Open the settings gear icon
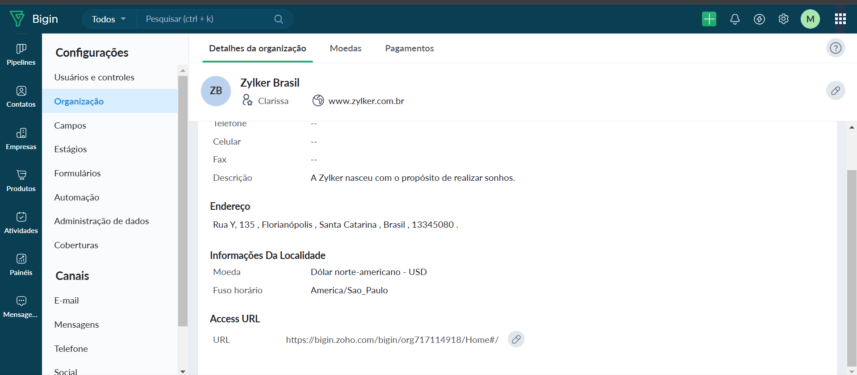 click(x=783, y=19)
